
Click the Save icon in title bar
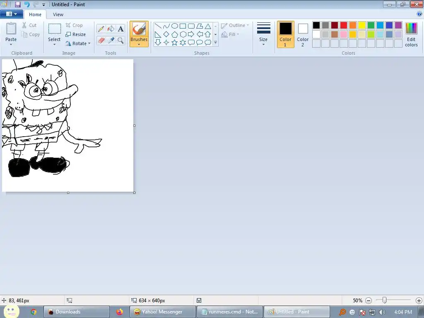[18, 4]
